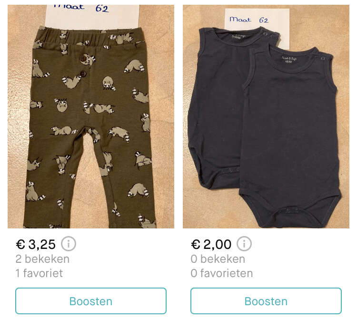The height and width of the screenshot is (320, 357).
Task: Boost the navy bodysuits listing
Action: tap(266, 301)
